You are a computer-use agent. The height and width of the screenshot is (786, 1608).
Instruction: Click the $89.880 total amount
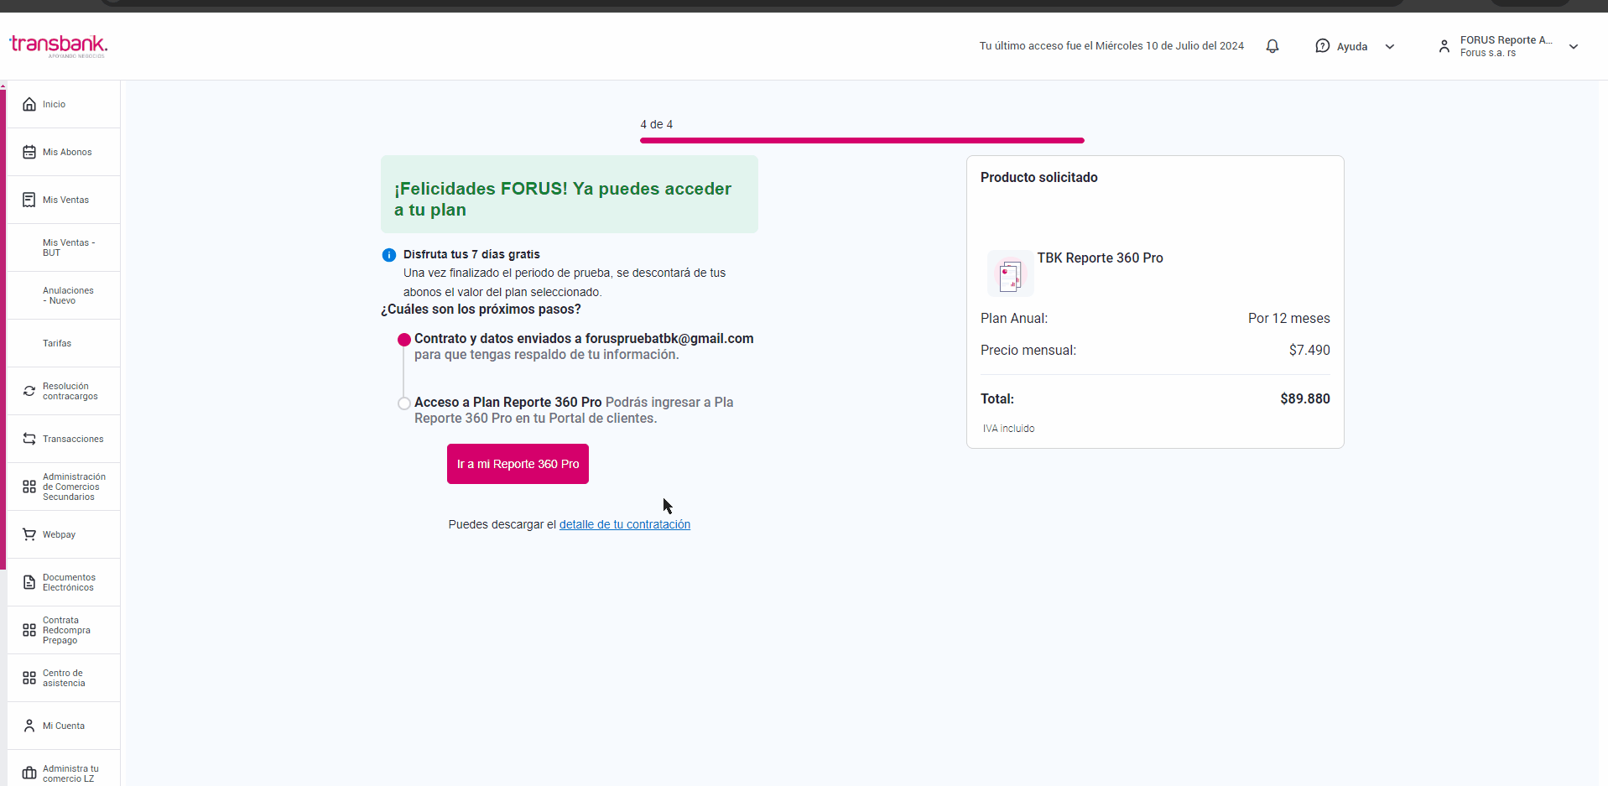tap(1305, 398)
